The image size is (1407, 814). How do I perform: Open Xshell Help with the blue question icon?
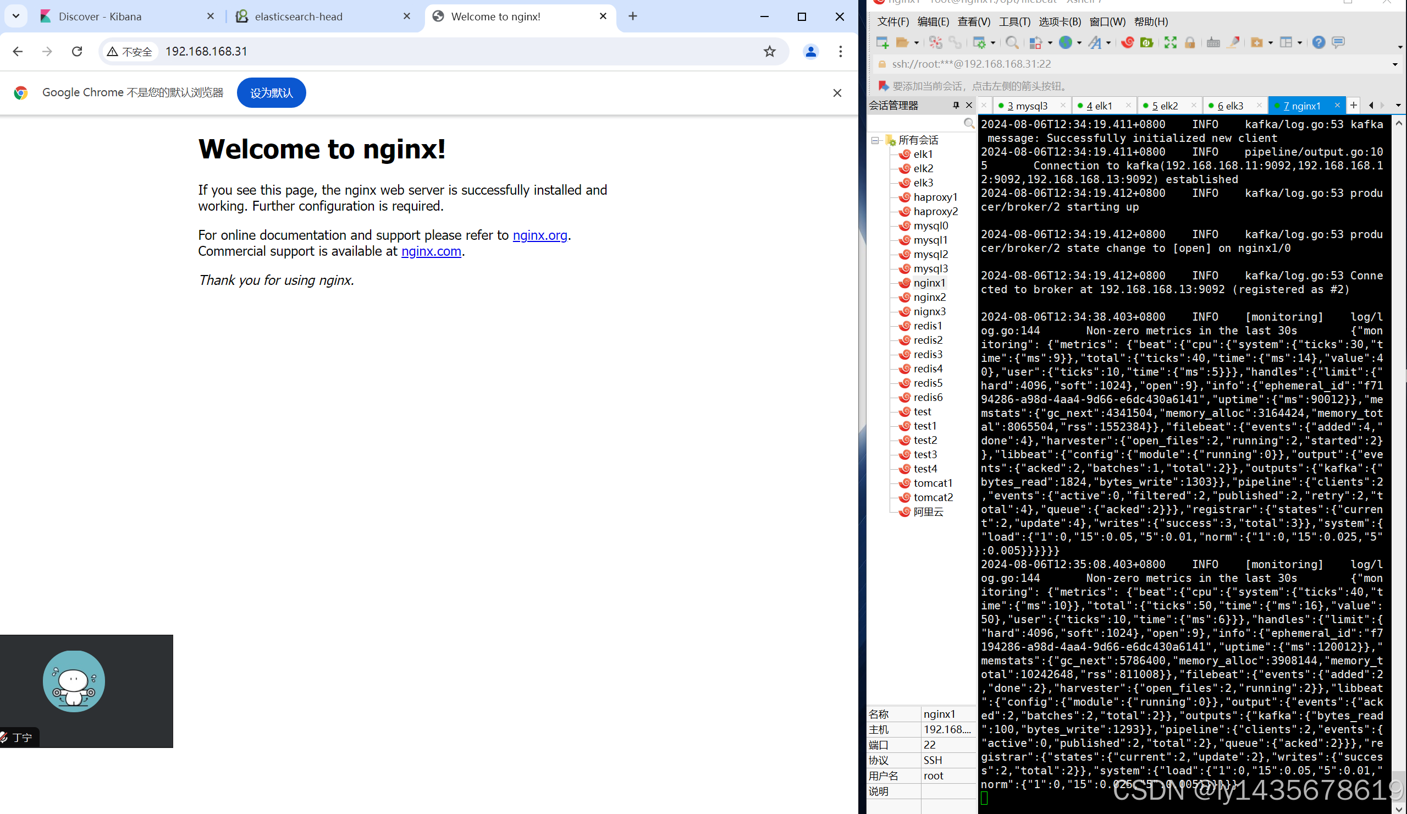(x=1319, y=42)
